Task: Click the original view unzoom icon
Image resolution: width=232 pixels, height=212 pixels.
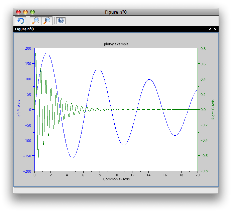Action: coord(47,21)
